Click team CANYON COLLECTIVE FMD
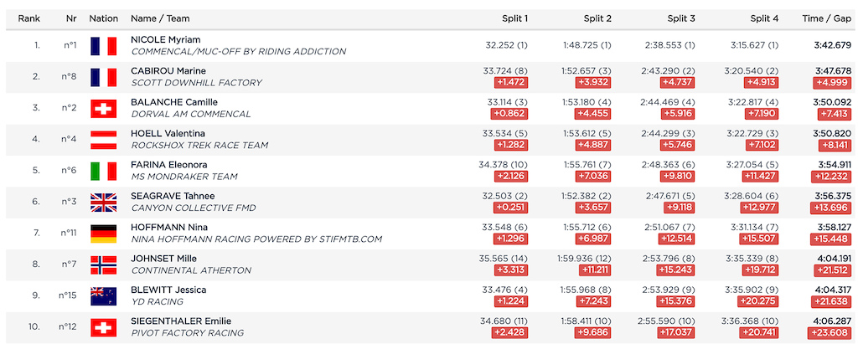Image resolution: width=858 pixels, height=344 pixels. point(194,208)
